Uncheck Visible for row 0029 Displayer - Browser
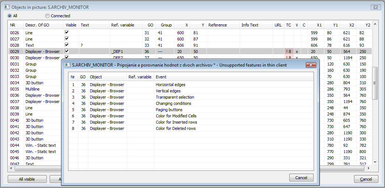Viewport: 385px width, 188px height. click(x=67, y=51)
